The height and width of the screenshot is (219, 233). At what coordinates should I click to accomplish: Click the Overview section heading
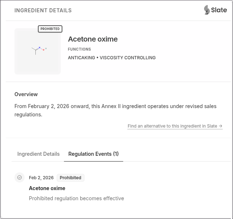[26, 94]
